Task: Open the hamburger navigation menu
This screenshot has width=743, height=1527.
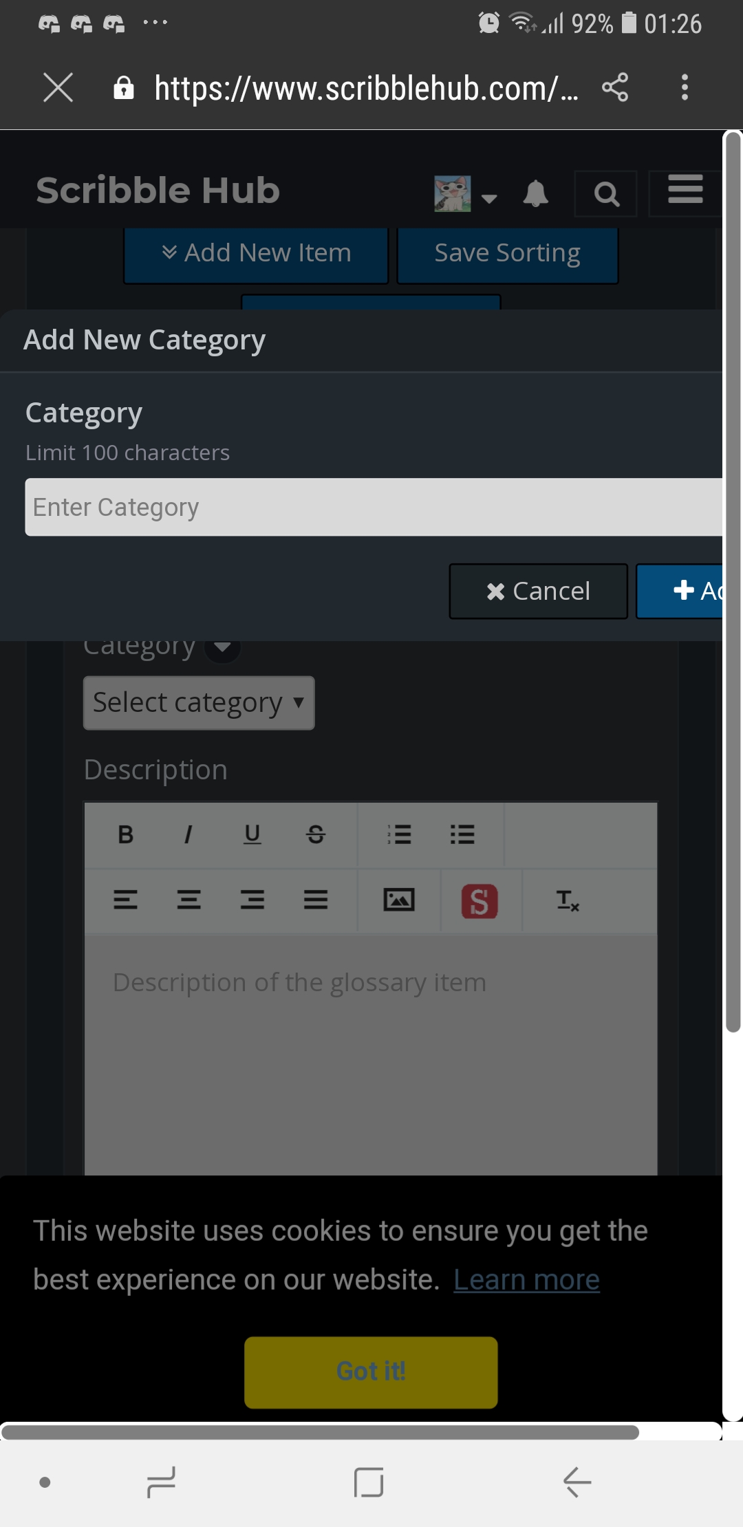Action: click(x=685, y=190)
